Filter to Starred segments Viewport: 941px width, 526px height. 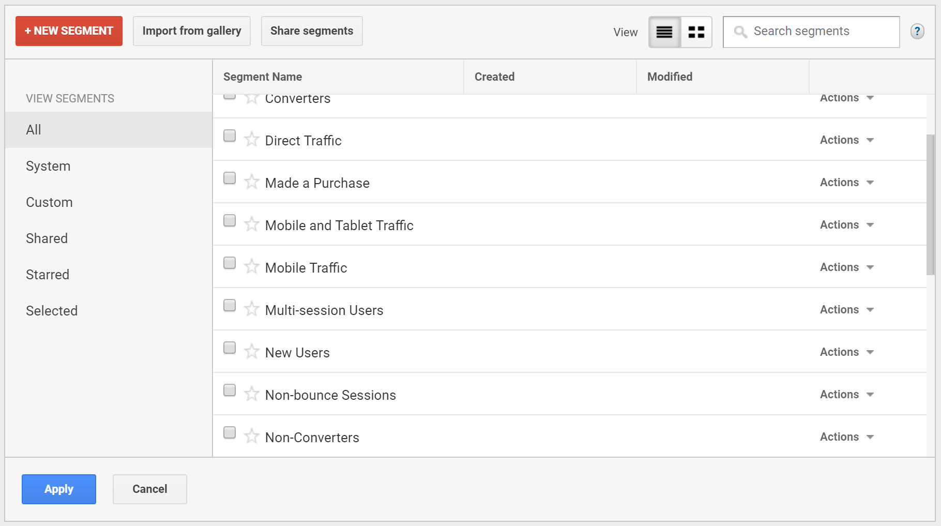[x=48, y=275]
